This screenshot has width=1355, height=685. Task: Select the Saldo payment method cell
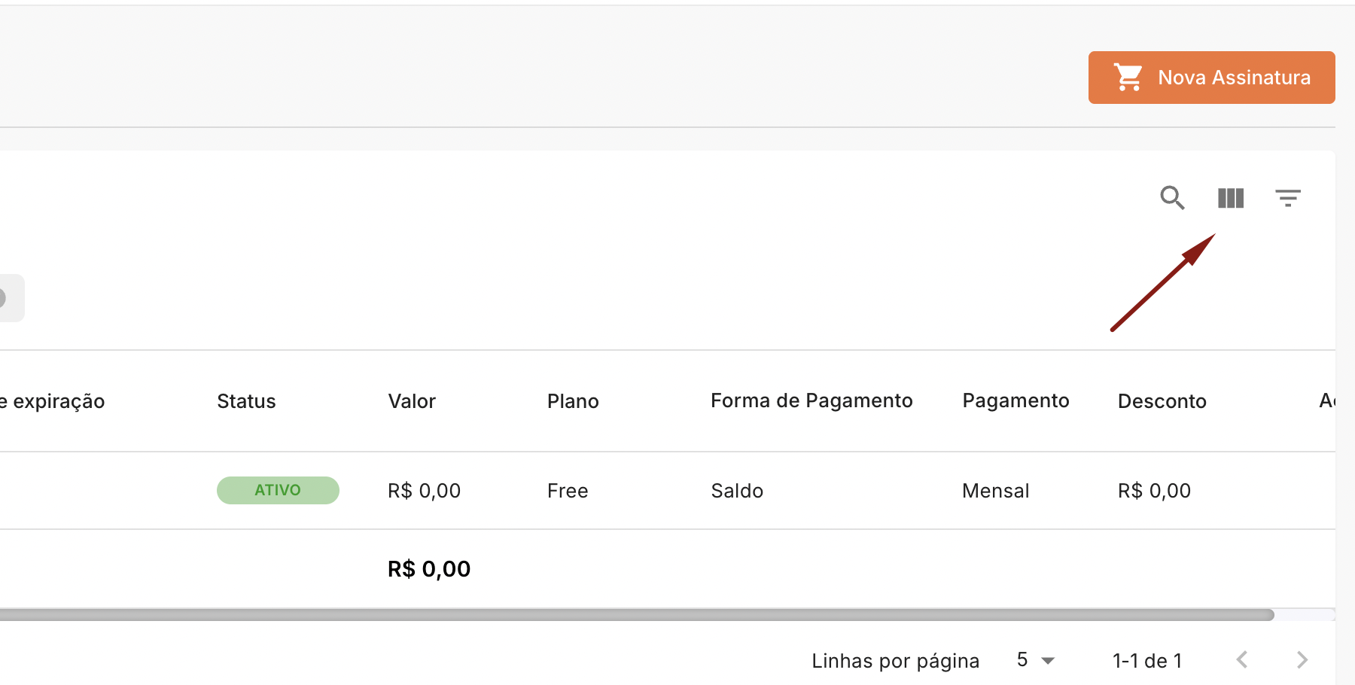(x=737, y=491)
